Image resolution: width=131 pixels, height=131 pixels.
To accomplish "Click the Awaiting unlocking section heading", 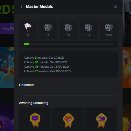I will point(34,103).
